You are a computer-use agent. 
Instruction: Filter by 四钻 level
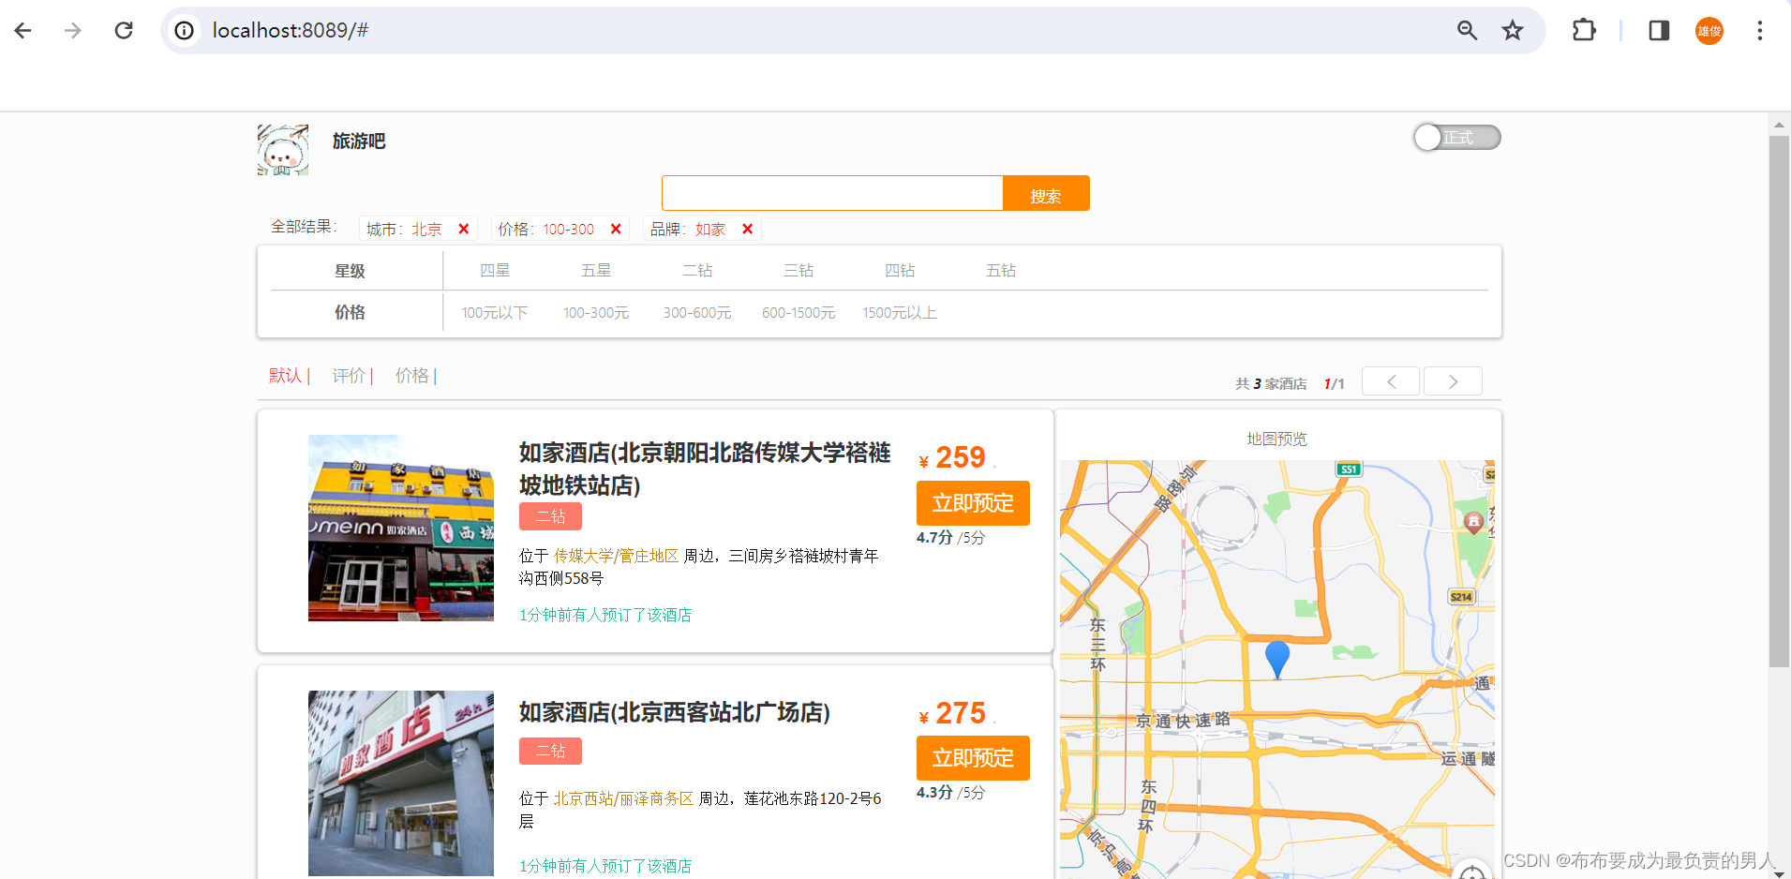900,271
